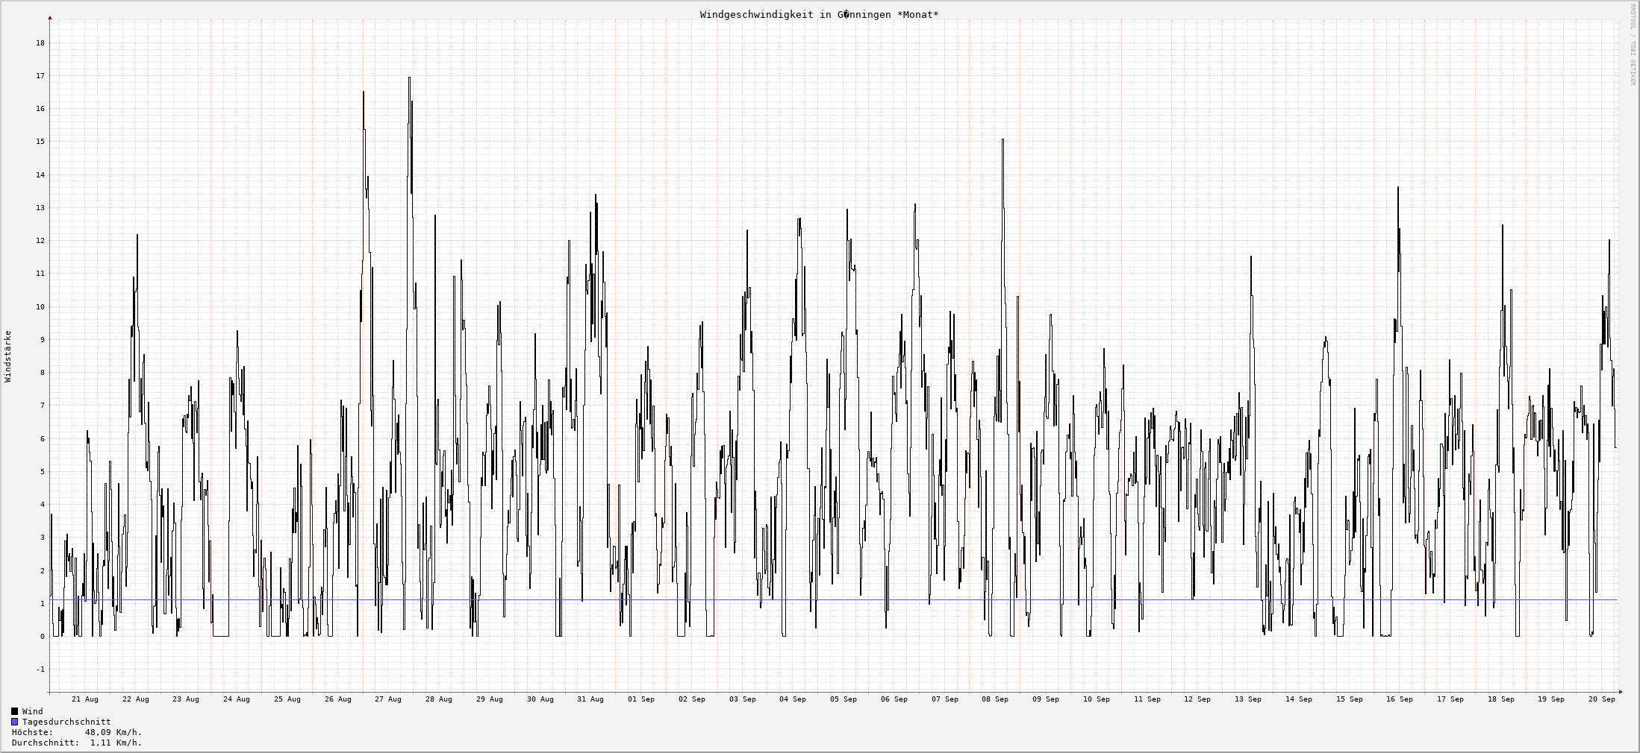Select the 16 Sep date label

(x=1400, y=699)
